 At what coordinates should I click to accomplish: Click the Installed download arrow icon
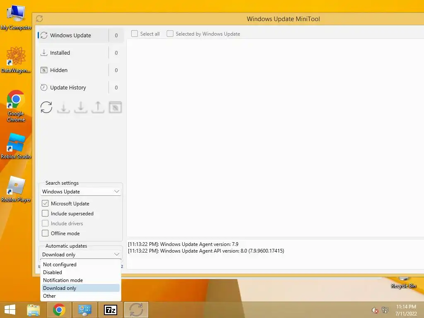click(44, 53)
